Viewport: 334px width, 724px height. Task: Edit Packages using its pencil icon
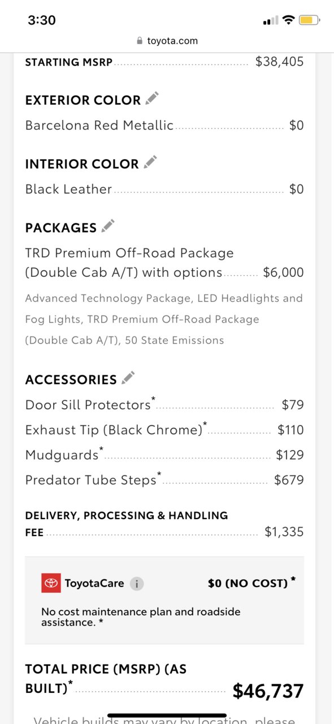tap(108, 226)
